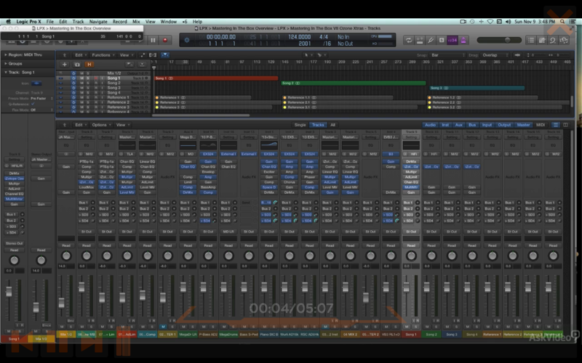Open the mixer Options dropdown menu

click(x=100, y=125)
